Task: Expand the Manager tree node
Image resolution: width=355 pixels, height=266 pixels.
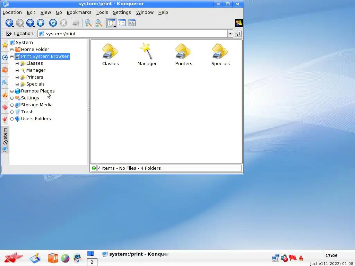Action: pyautogui.click(x=17, y=70)
